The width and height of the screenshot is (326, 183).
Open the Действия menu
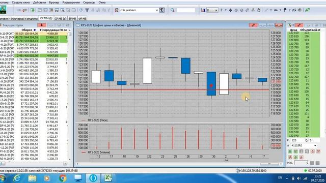40,3
